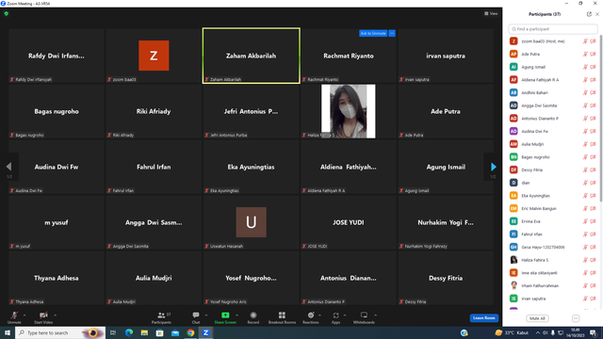Open Mail app from the taskbar
The height and width of the screenshot is (339, 603).
(x=175, y=332)
